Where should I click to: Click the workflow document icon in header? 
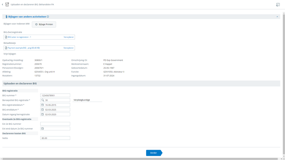7,4
